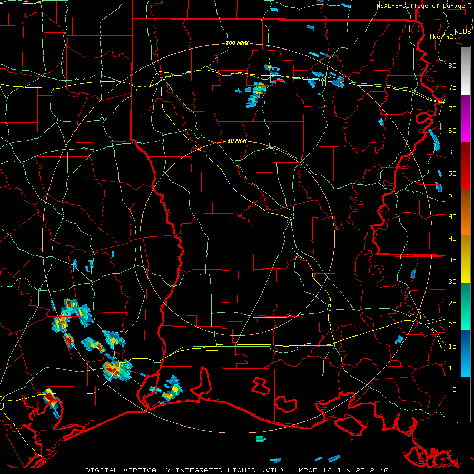
Task: Click the 15 value on the color scale
Action: point(452,347)
